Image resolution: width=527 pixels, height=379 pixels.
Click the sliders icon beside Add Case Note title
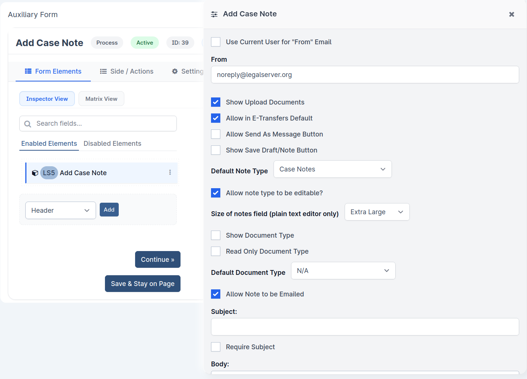(214, 14)
